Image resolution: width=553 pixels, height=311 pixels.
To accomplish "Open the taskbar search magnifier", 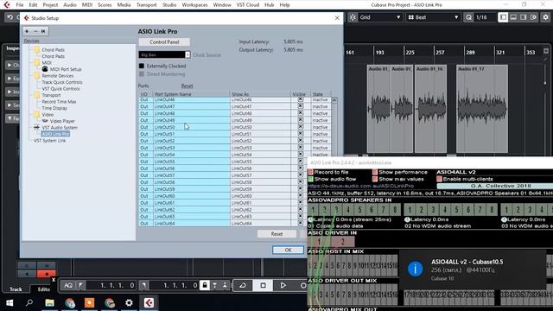I will tap(29, 302).
